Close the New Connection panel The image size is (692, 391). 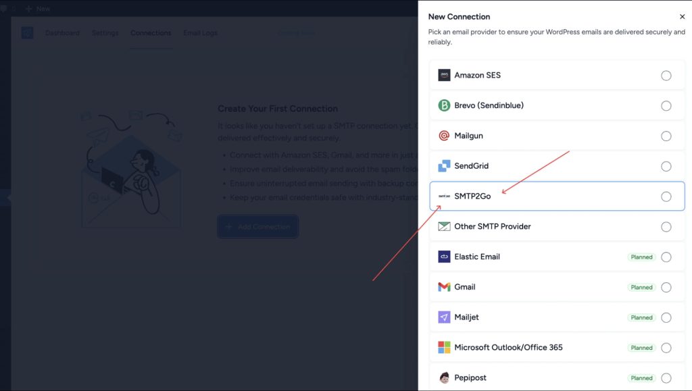[x=683, y=16]
